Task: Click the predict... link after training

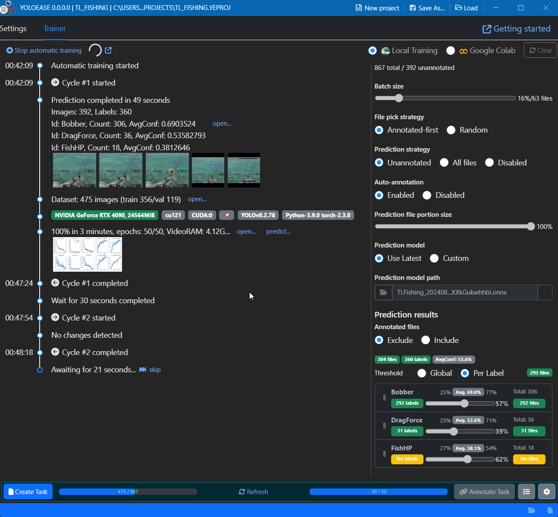Action: 279,232
